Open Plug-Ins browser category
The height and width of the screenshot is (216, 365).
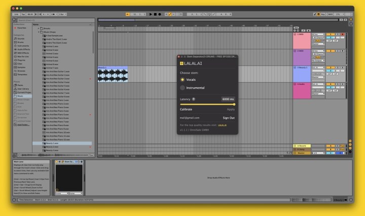point(22,60)
